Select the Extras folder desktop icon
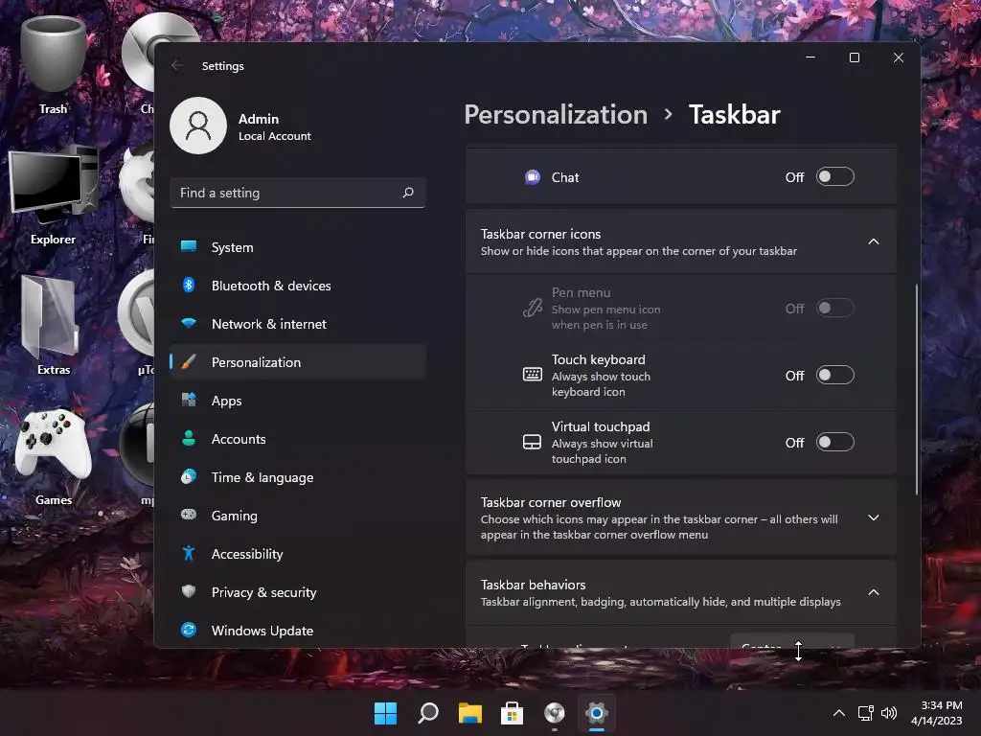This screenshot has width=981, height=736. coord(54,327)
